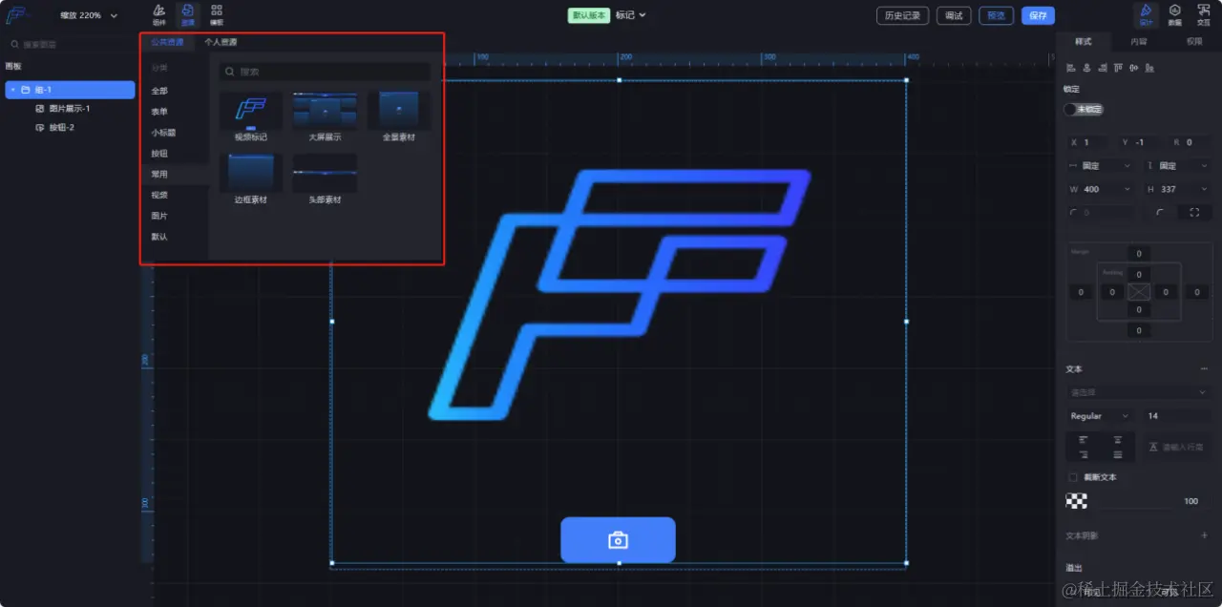Open the Regular font weight dropdown
Screen dimensions: 1222x607
(1100, 416)
